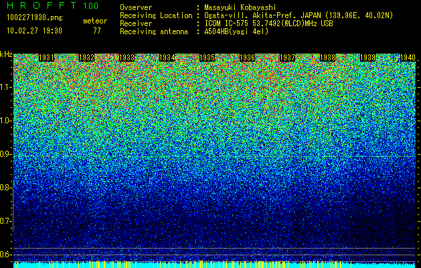Click the 1936 time marker label
The width and height of the screenshot is (421, 268).
247,58
